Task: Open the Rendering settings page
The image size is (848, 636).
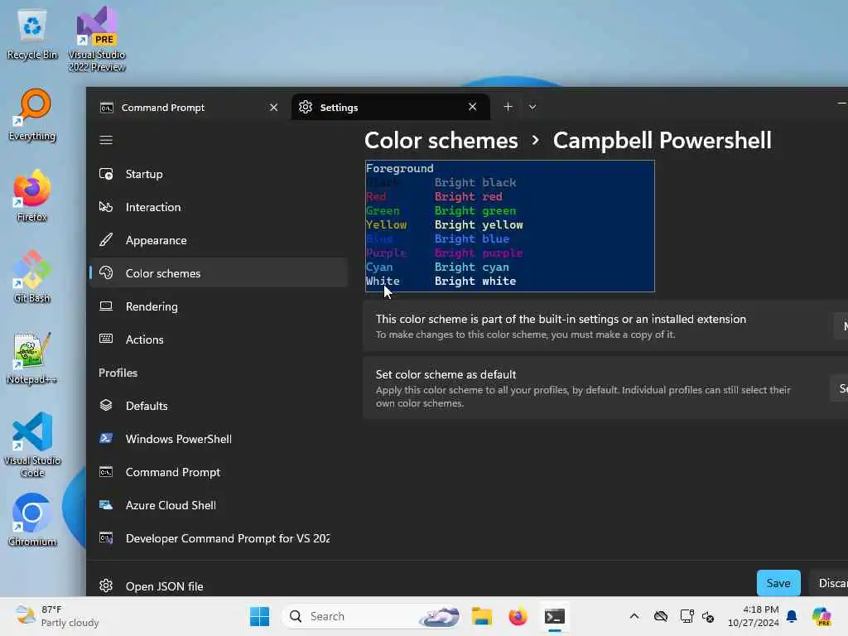Action: pyautogui.click(x=219, y=306)
